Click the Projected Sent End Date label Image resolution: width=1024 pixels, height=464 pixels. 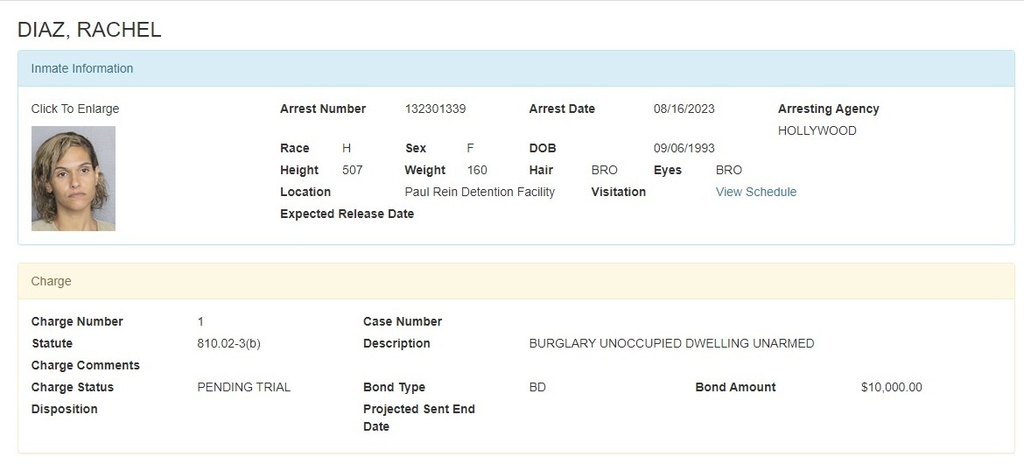click(x=418, y=418)
